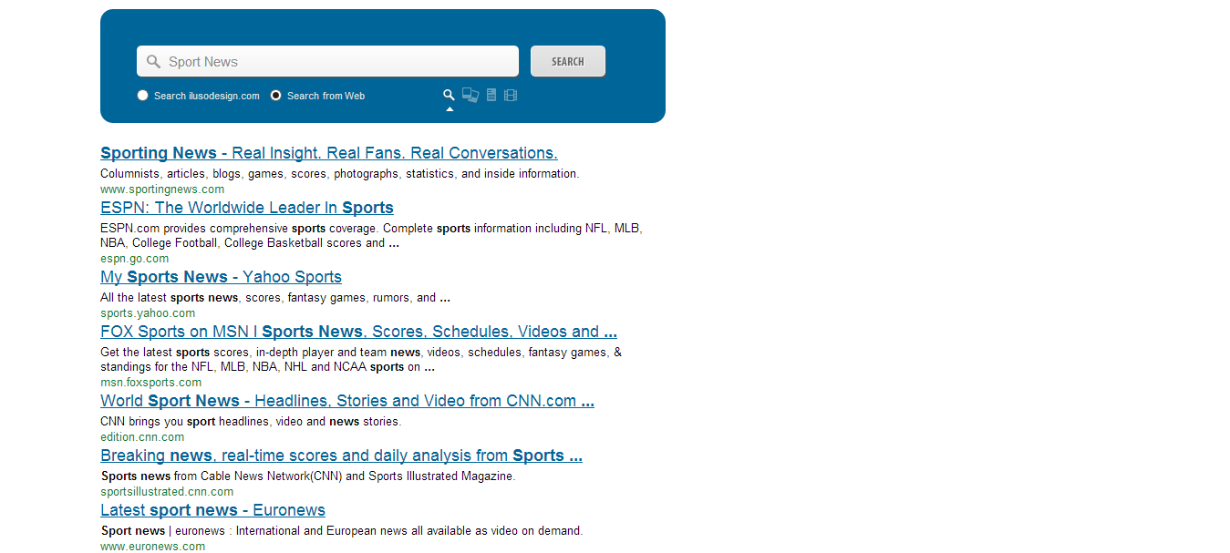Select the web search magnifier icon
Screen dimensions: 1230x553
pos(449,95)
